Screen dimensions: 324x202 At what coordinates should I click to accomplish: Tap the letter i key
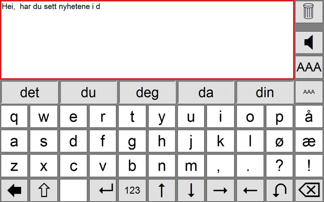[x=220, y=116]
